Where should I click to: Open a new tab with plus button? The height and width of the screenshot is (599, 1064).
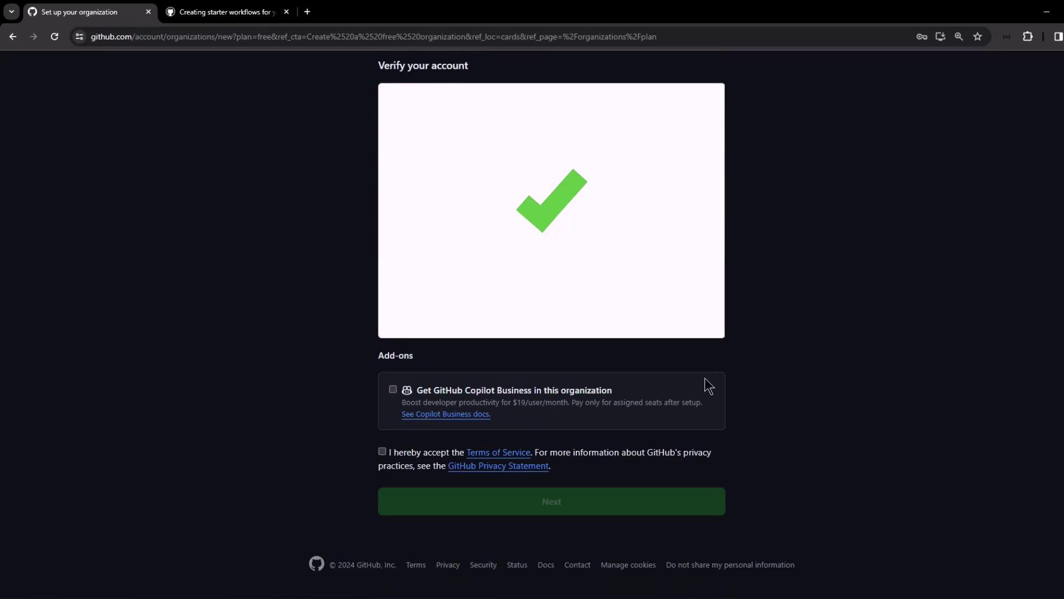[307, 12]
